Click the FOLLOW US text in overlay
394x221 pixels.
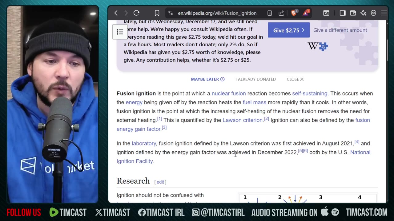point(24,212)
